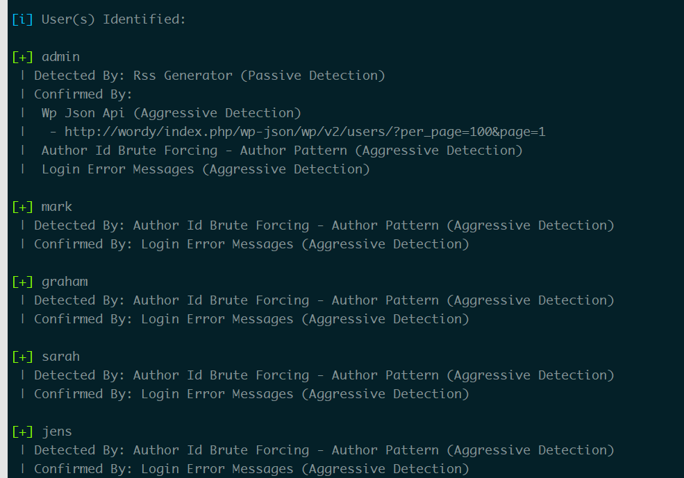Select the username mark
The width and height of the screenshot is (684, 478).
point(57,207)
